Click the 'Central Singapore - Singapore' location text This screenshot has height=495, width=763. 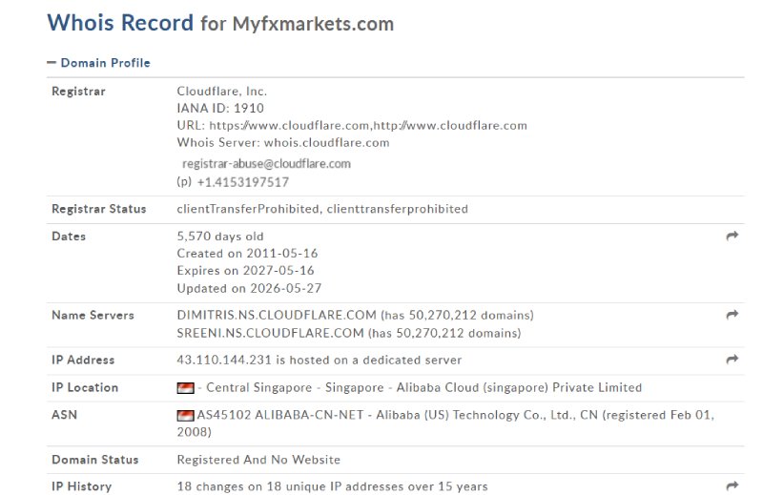[x=295, y=387]
